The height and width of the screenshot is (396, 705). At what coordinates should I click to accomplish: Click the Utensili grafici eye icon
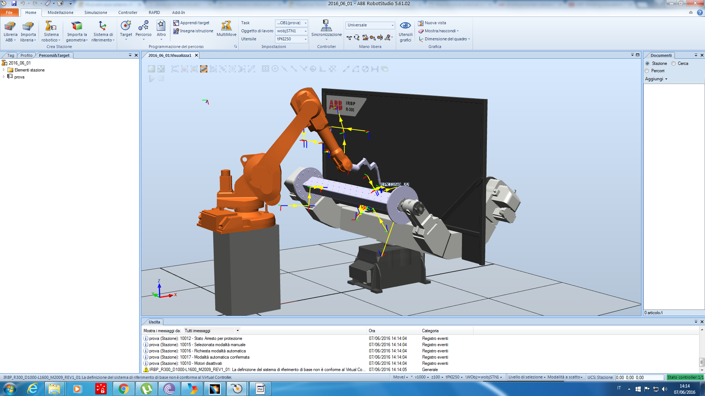(405, 25)
